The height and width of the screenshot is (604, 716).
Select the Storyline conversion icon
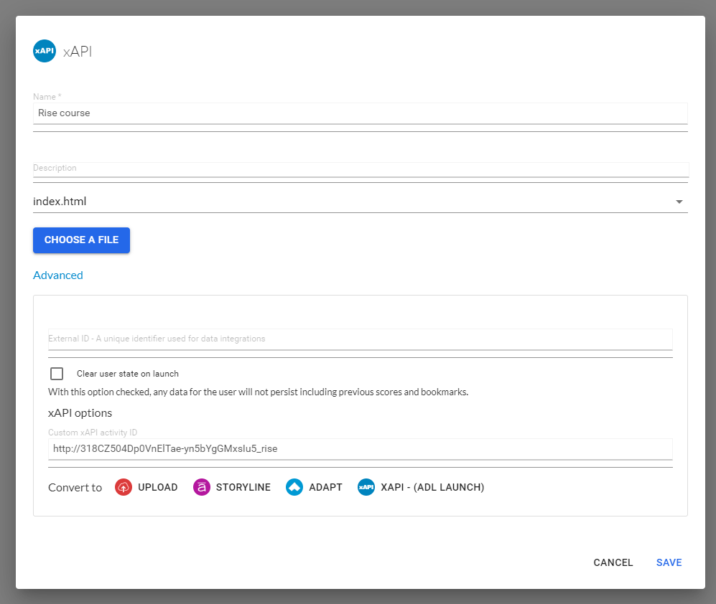202,487
